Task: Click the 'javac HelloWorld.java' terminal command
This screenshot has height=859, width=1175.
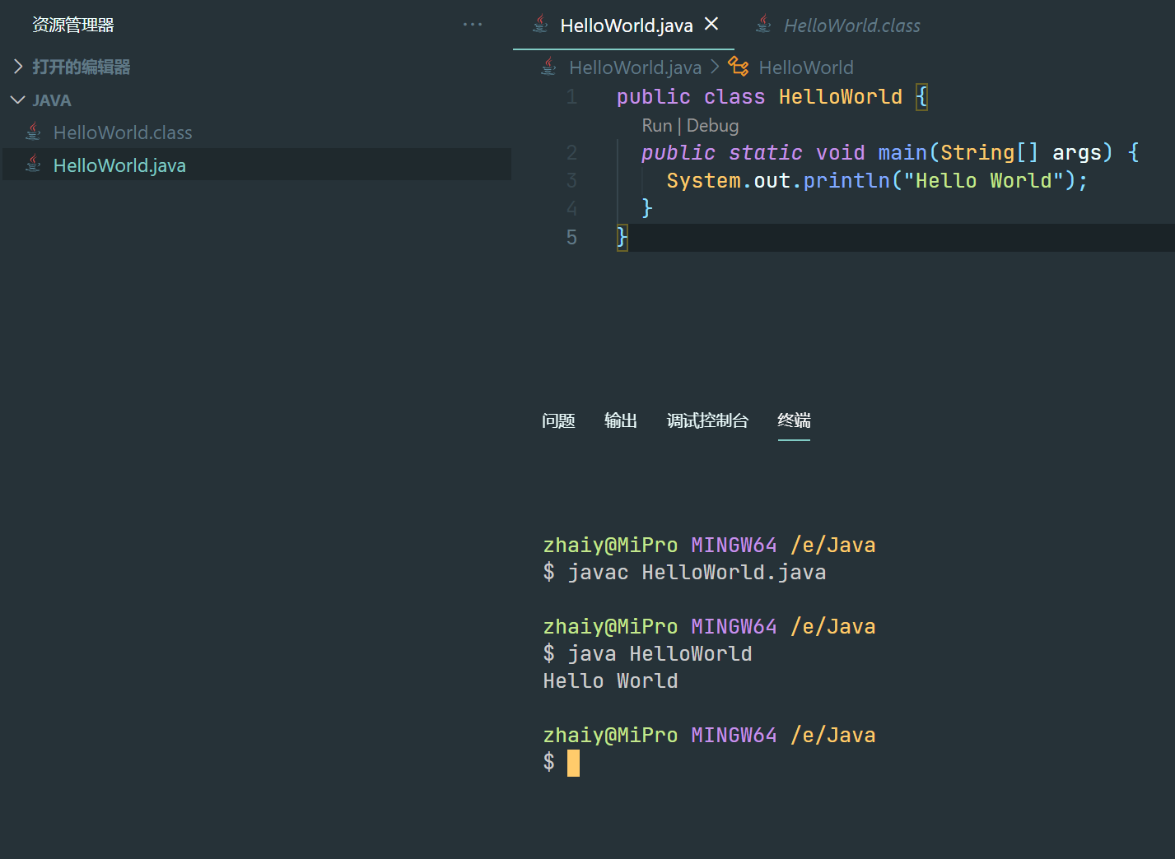Action: [697, 573]
